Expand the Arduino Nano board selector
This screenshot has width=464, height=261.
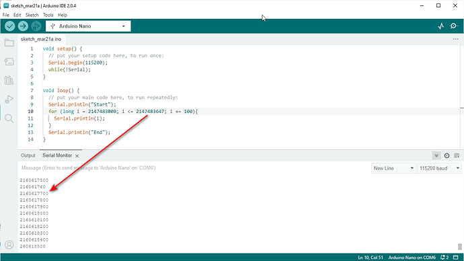pos(88,26)
